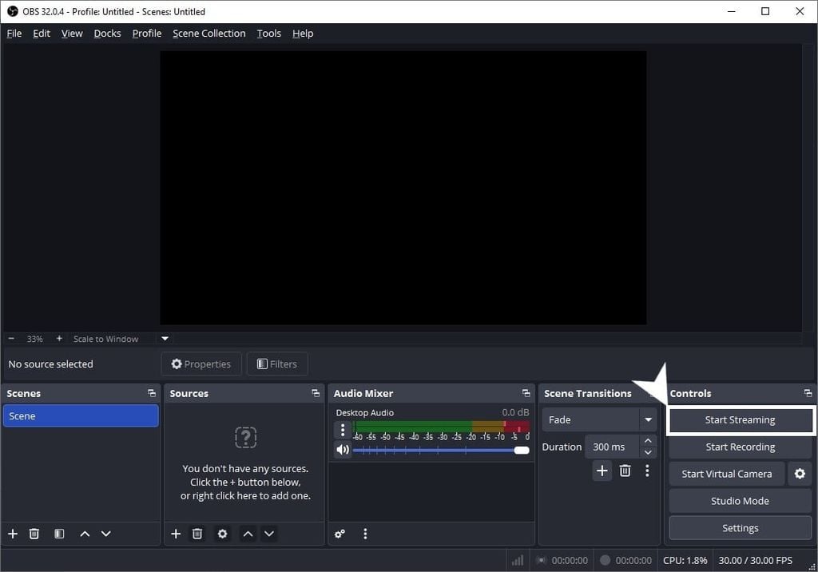
Task: Open the Tools menu
Action: (268, 33)
